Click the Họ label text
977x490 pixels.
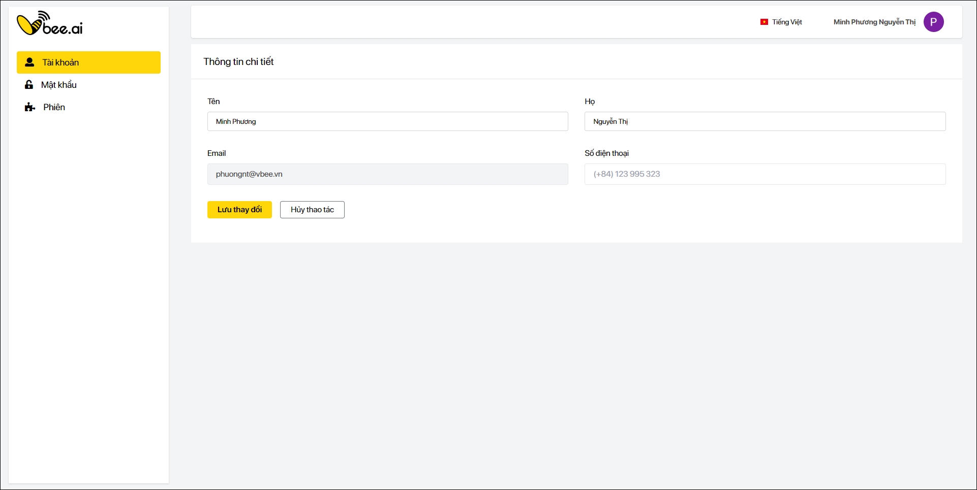[590, 102]
